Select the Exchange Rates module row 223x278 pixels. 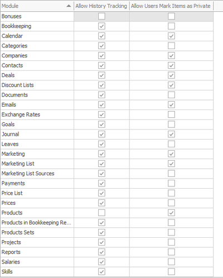pyautogui.click(x=107, y=114)
